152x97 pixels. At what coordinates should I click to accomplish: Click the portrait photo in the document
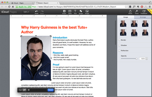point(36,58)
